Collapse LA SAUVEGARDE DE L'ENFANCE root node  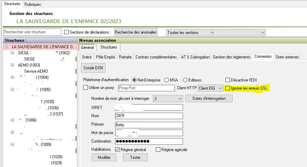(6, 47)
